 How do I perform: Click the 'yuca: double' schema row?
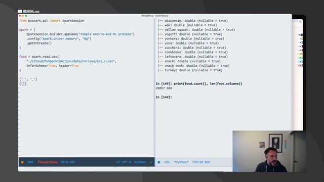point(188,43)
